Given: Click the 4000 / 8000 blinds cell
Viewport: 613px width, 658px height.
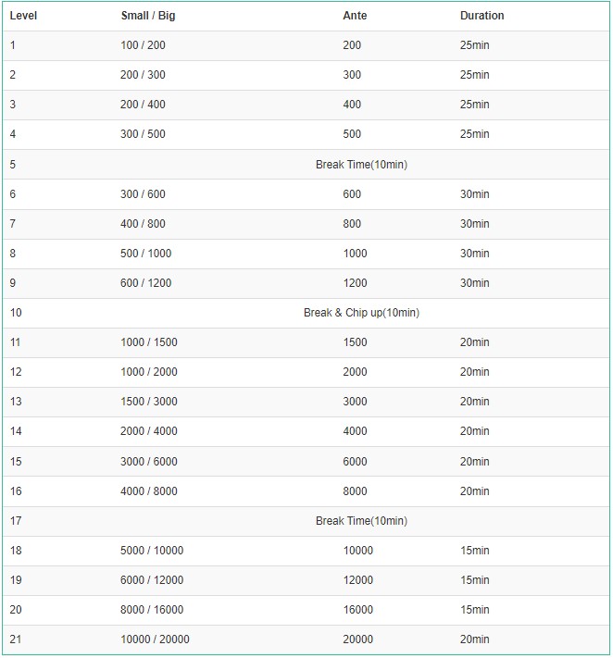Looking at the screenshot, I should point(149,491).
